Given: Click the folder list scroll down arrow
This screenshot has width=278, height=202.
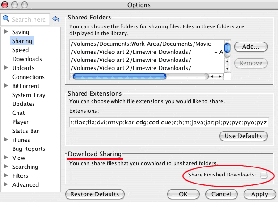Looking at the screenshot, I should pyautogui.click(x=227, y=69).
